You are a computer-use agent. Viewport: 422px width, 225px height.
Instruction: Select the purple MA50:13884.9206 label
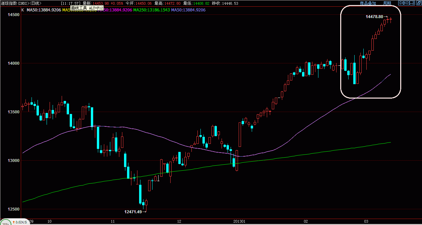coord(188,10)
